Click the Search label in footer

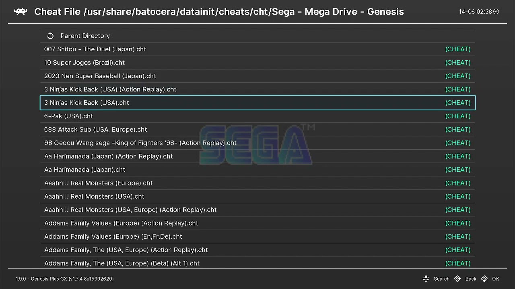tap(441, 279)
